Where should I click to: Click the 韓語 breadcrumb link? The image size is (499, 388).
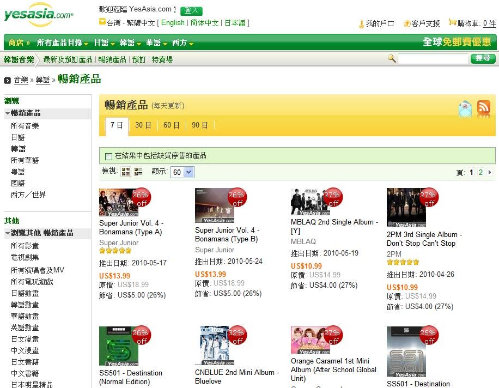42,80
